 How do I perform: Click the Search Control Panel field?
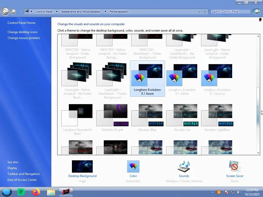231,12
